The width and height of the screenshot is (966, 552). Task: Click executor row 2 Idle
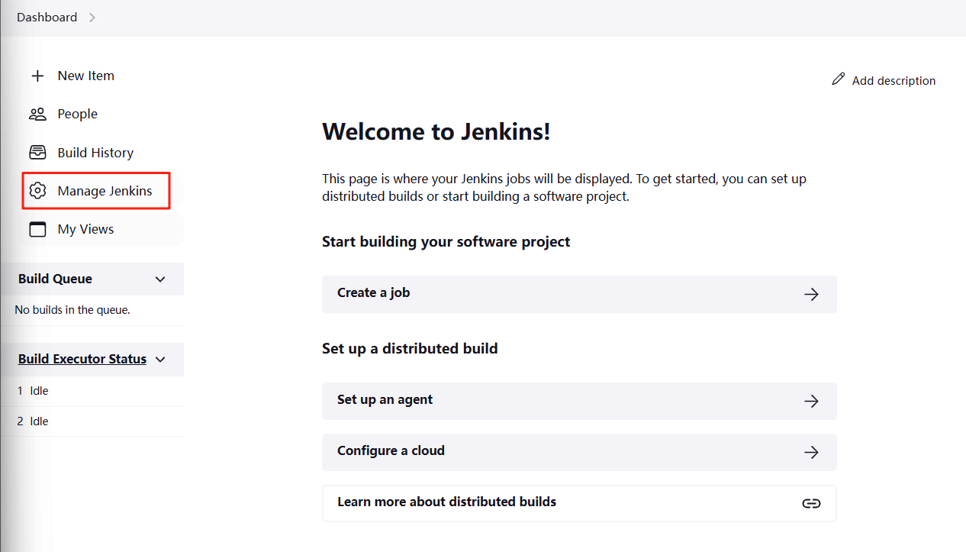pos(92,421)
